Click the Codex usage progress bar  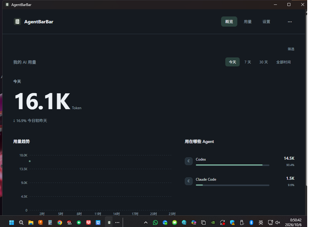pyautogui.click(x=232, y=165)
